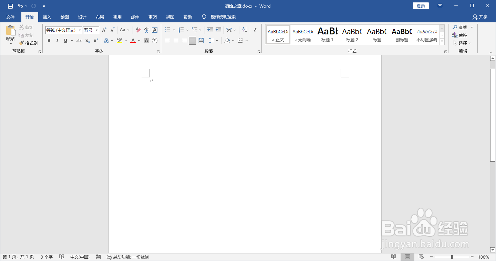This screenshot has width=496, height=261.
Task: Toggle bold formatting
Action: click(49, 41)
